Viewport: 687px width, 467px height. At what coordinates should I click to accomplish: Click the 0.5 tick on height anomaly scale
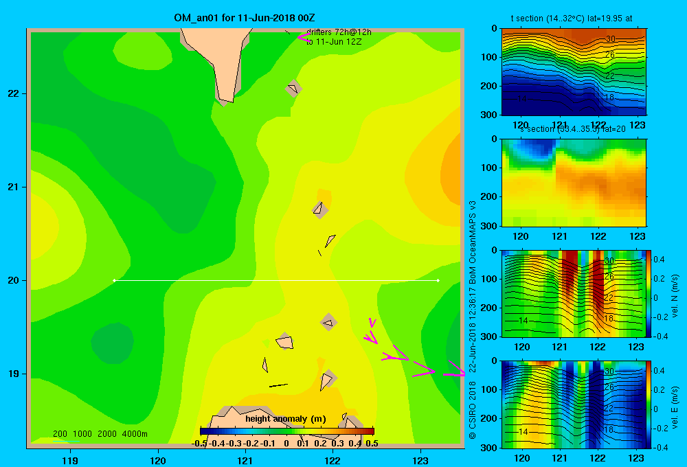(x=372, y=444)
